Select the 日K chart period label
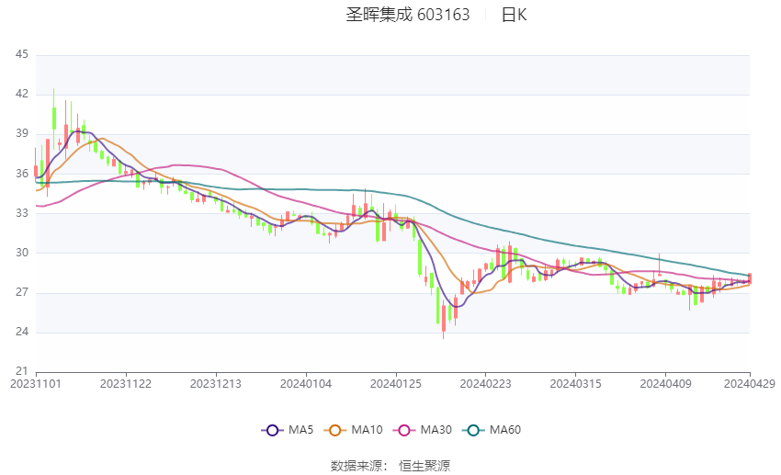 [514, 15]
